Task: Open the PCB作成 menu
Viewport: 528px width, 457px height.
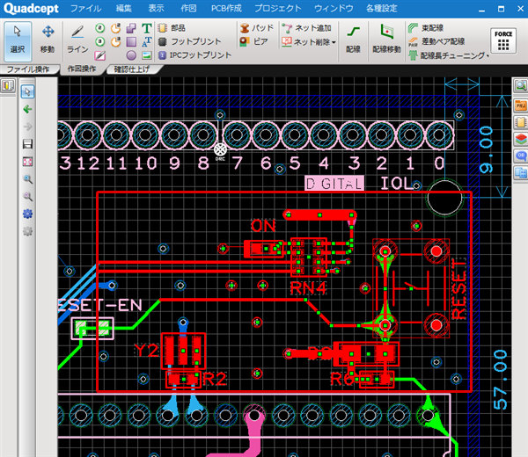Action: click(226, 9)
